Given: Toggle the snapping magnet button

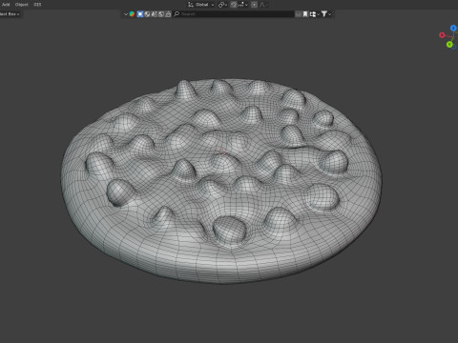Looking at the screenshot, I should (234, 5).
